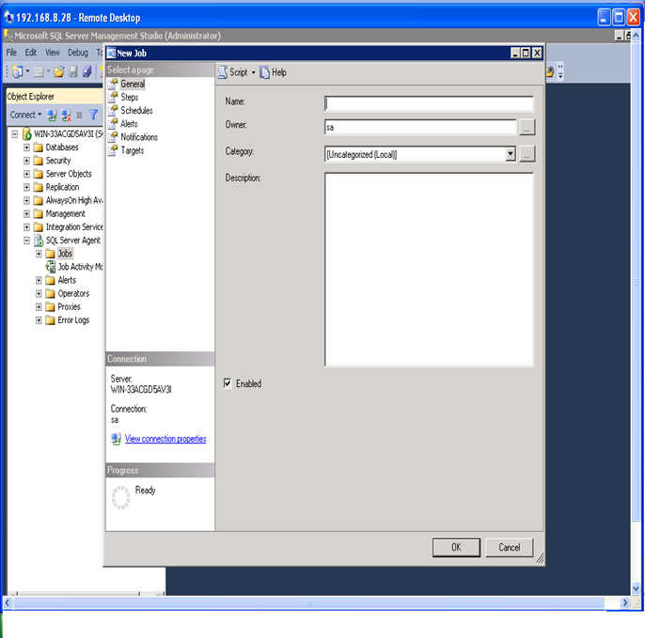Click the Targets page icon
This screenshot has height=638, width=645.
coord(112,150)
